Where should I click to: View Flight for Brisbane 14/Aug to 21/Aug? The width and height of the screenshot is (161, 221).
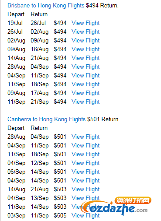click(x=86, y=58)
